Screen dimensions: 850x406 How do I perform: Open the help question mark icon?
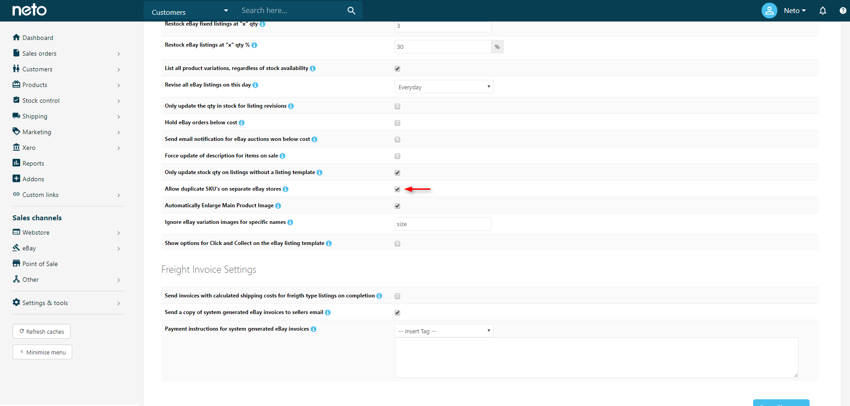click(843, 10)
